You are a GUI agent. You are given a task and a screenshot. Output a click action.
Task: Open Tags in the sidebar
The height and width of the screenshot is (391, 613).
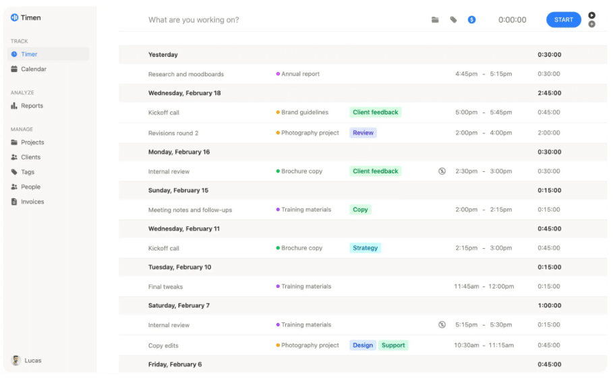(x=48, y=172)
